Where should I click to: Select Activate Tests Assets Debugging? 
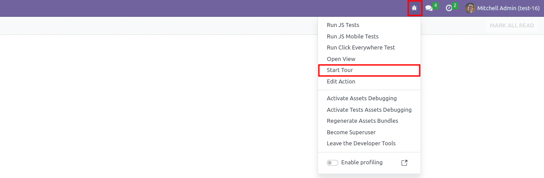click(369, 110)
